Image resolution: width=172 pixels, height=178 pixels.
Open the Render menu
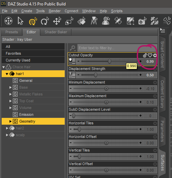[x=55, y=11]
